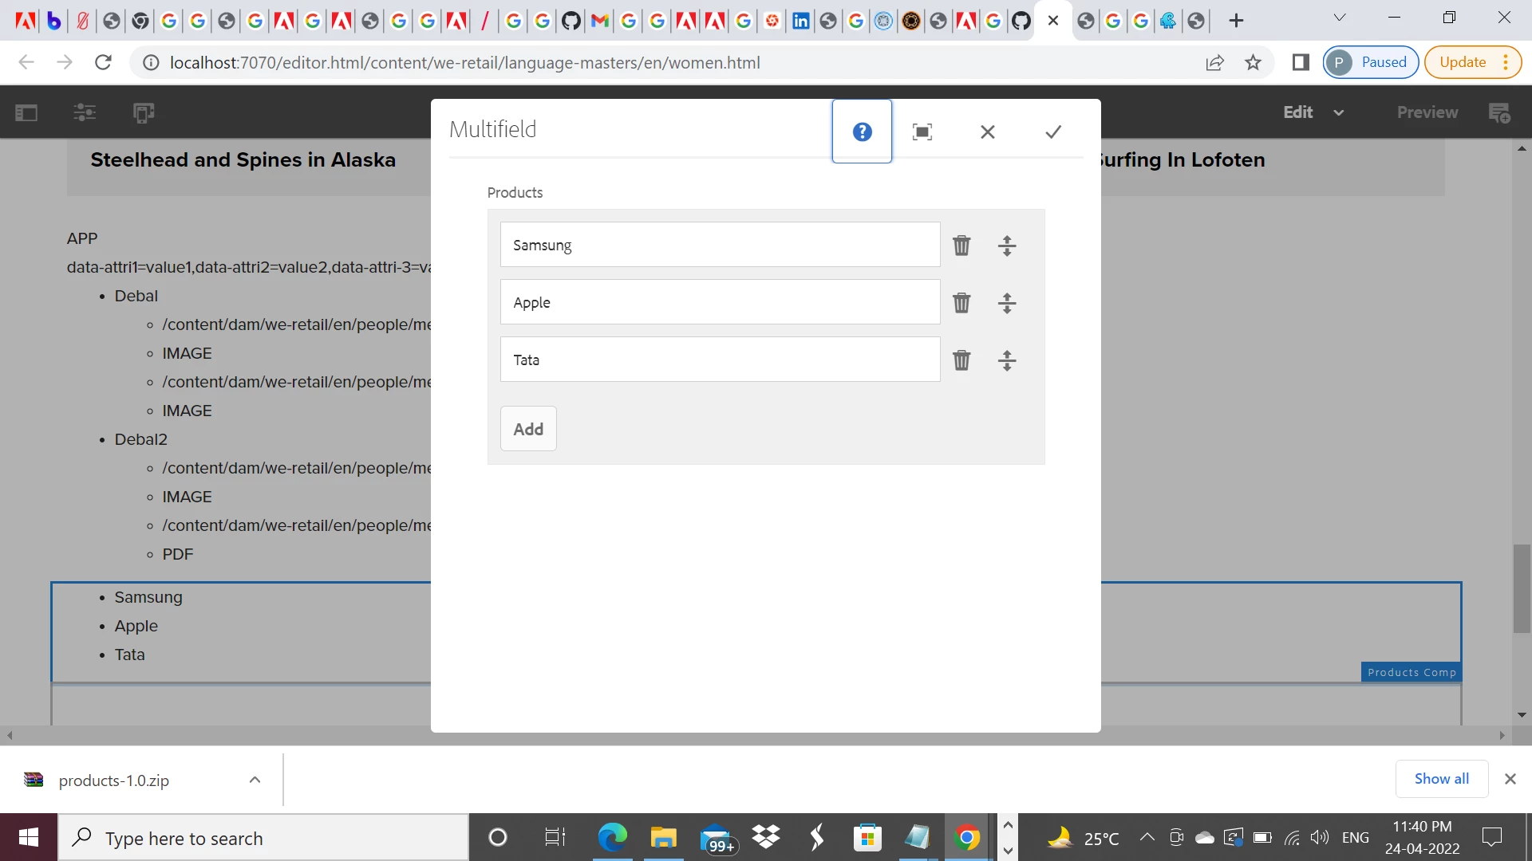
Task: Cancel the Multifield dialog with the X icon
Action: [x=988, y=132]
